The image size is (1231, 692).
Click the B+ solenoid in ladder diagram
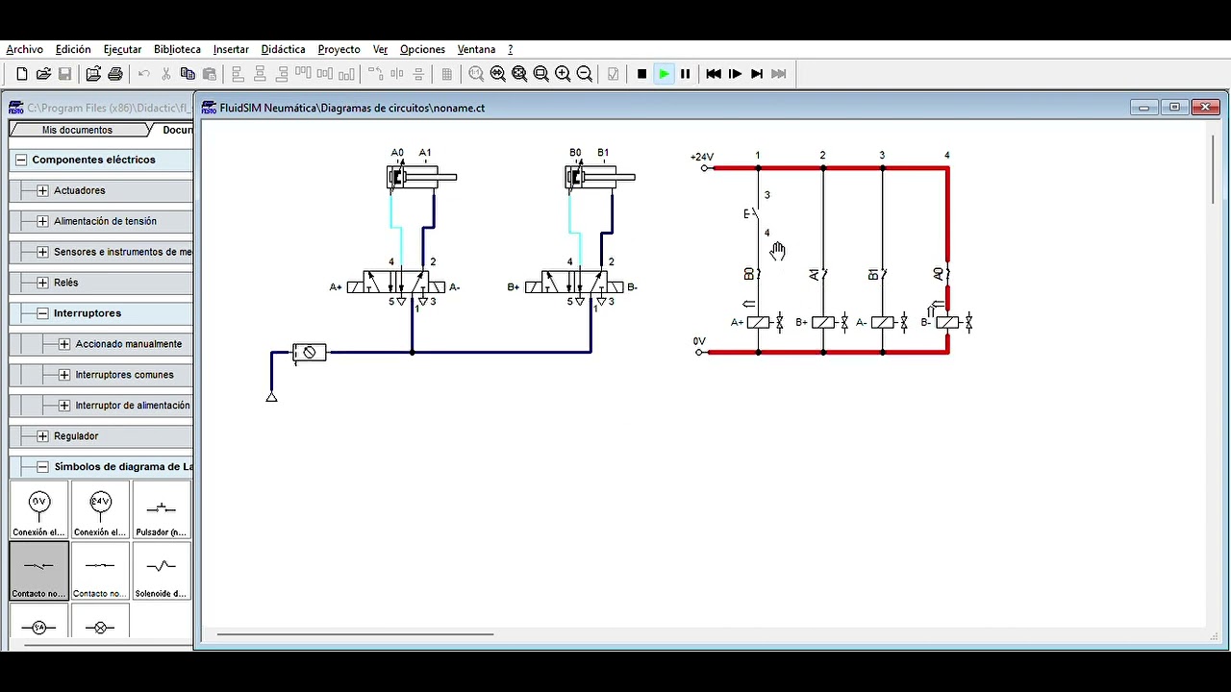tap(823, 322)
